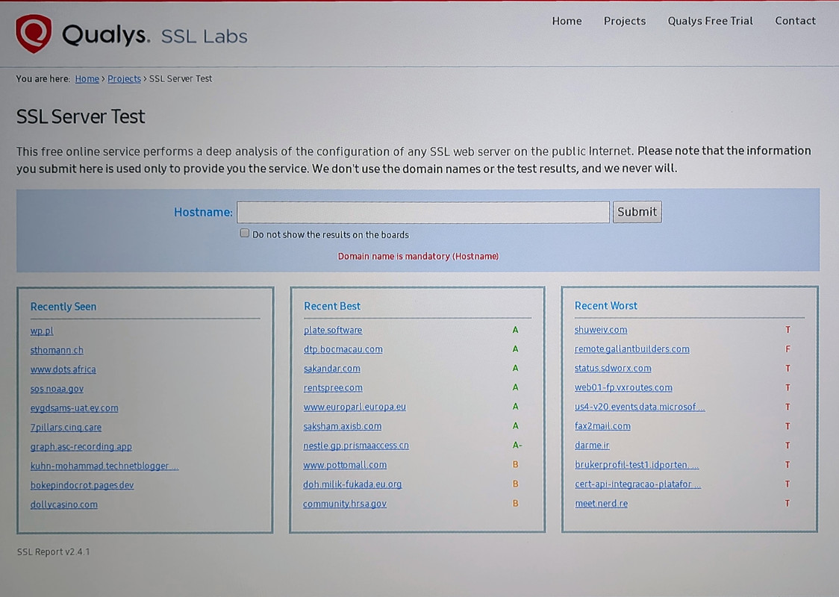Follow the Home breadcrumb link
This screenshot has width=839, height=597.
(x=87, y=78)
